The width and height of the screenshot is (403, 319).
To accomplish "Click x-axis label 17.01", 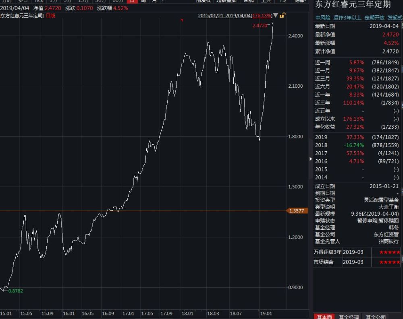I will coord(128,314).
